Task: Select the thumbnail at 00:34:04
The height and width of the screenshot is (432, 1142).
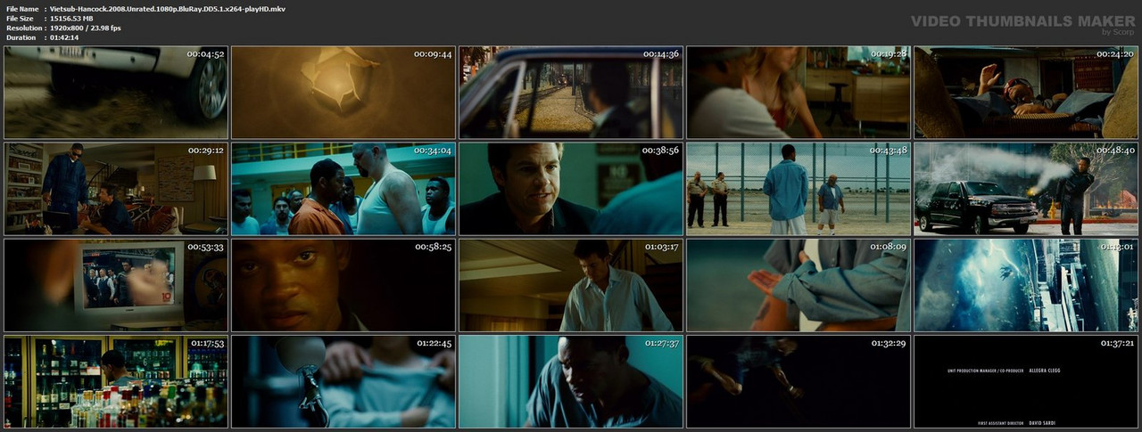Action: [x=343, y=189]
